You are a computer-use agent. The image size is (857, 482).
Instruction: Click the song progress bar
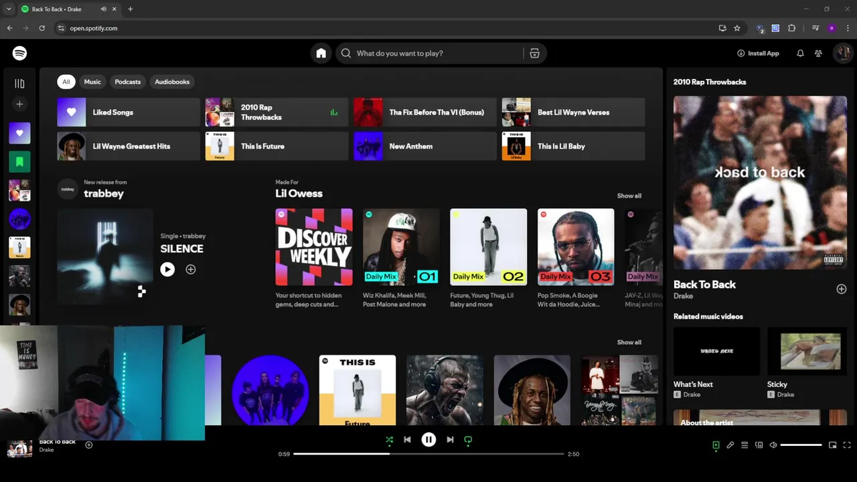[x=428, y=454]
